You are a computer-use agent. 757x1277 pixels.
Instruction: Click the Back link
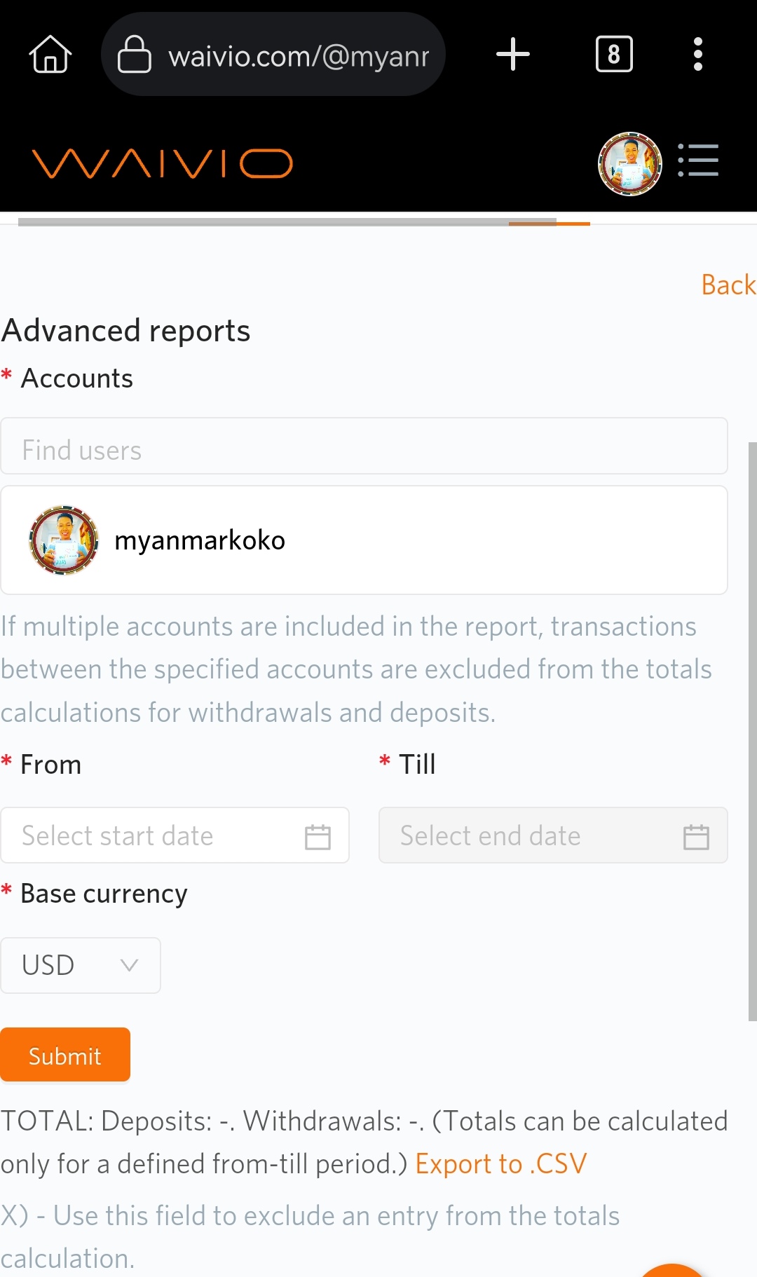pyautogui.click(x=728, y=285)
